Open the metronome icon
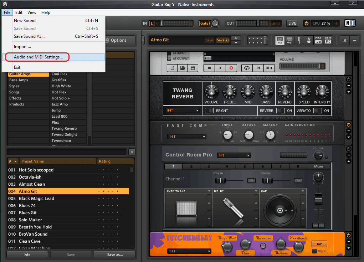The height and width of the screenshot is (262, 364). click(309, 40)
